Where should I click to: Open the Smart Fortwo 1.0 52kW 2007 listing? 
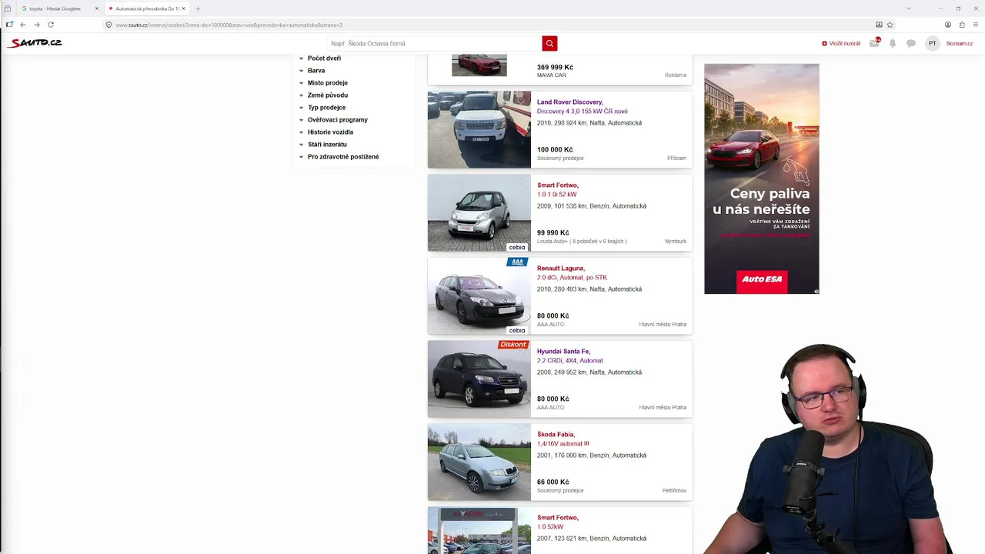(558, 517)
